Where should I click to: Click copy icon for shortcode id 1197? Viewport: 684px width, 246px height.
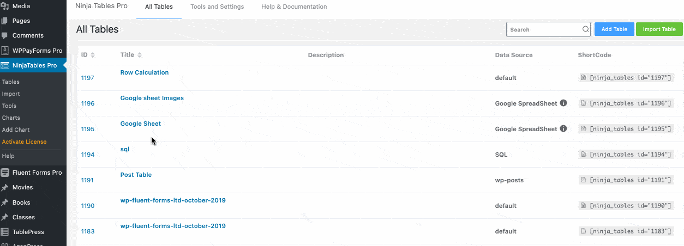[x=584, y=78]
